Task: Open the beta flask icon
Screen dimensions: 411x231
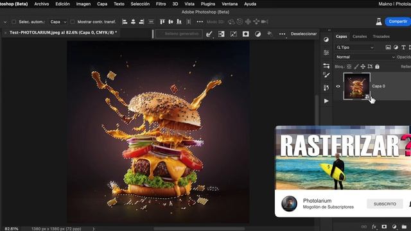Action: click(x=378, y=22)
